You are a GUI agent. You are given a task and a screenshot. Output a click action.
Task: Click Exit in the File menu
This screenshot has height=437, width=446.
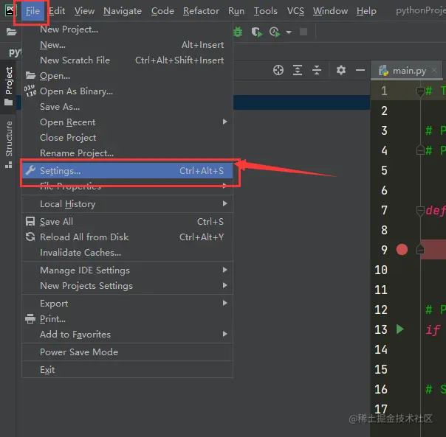(128, 370)
